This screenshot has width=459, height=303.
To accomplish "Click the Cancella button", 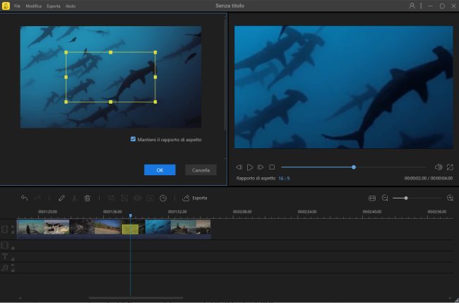I will (201, 170).
